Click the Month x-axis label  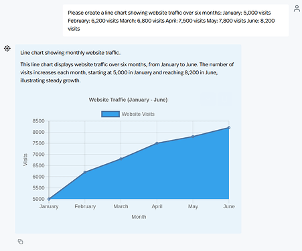[x=139, y=217]
